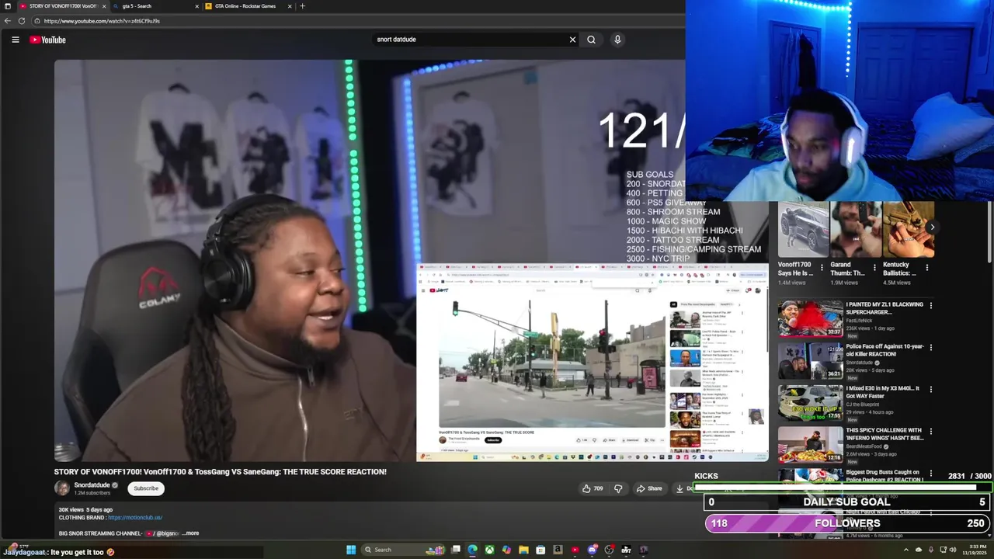Go to the YouTube home logo
The image size is (994, 559).
click(47, 40)
